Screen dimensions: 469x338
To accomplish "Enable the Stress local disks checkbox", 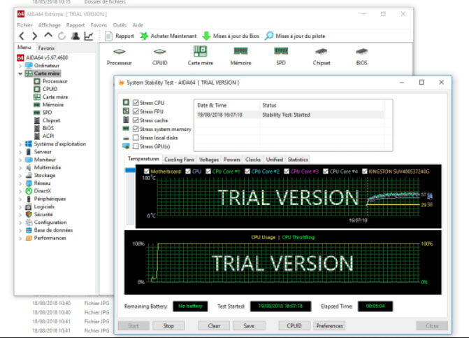I will 136,138.
